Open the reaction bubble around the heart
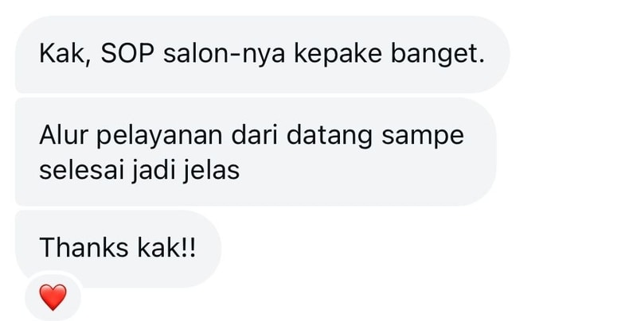Screen dimensions: 637x321 click(x=53, y=296)
